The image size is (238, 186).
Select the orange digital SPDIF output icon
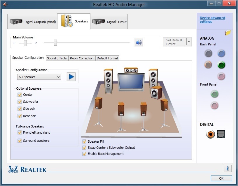tap(210, 134)
